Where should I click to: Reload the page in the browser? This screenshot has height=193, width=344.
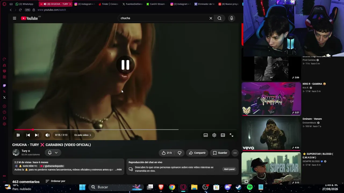(20, 10)
